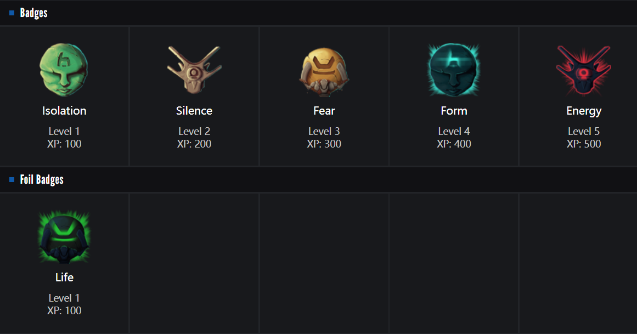The height and width of the screenshot is (334, 637).
Task: Click the blue square beside Foil Badges
Action: tap(12, 180)
